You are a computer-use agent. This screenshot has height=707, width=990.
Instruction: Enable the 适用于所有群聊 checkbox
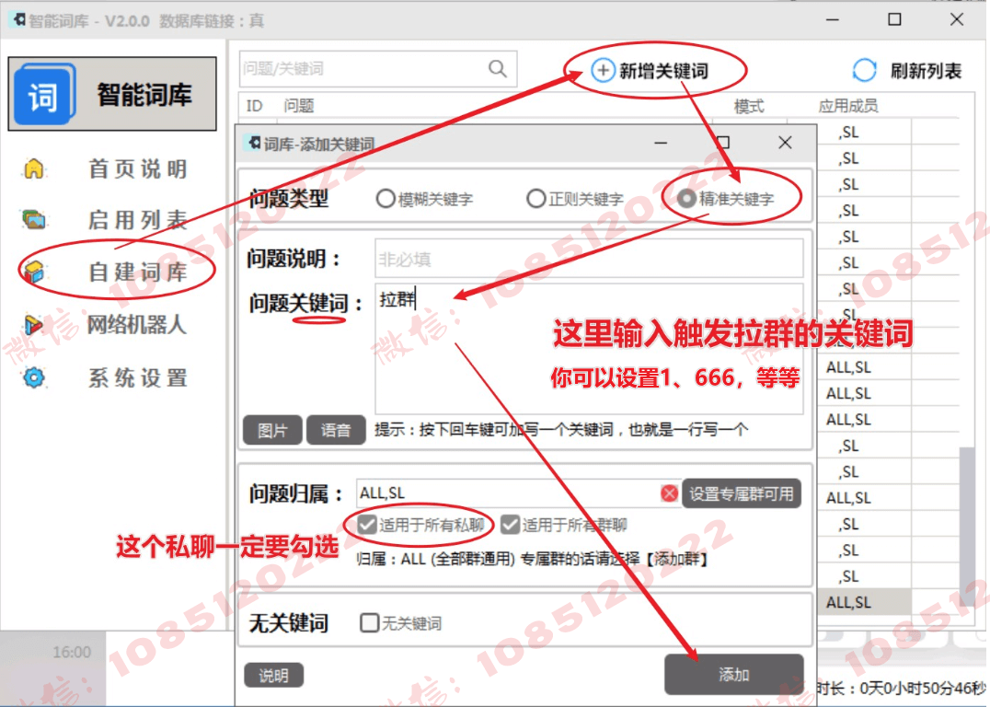[509, 526]
